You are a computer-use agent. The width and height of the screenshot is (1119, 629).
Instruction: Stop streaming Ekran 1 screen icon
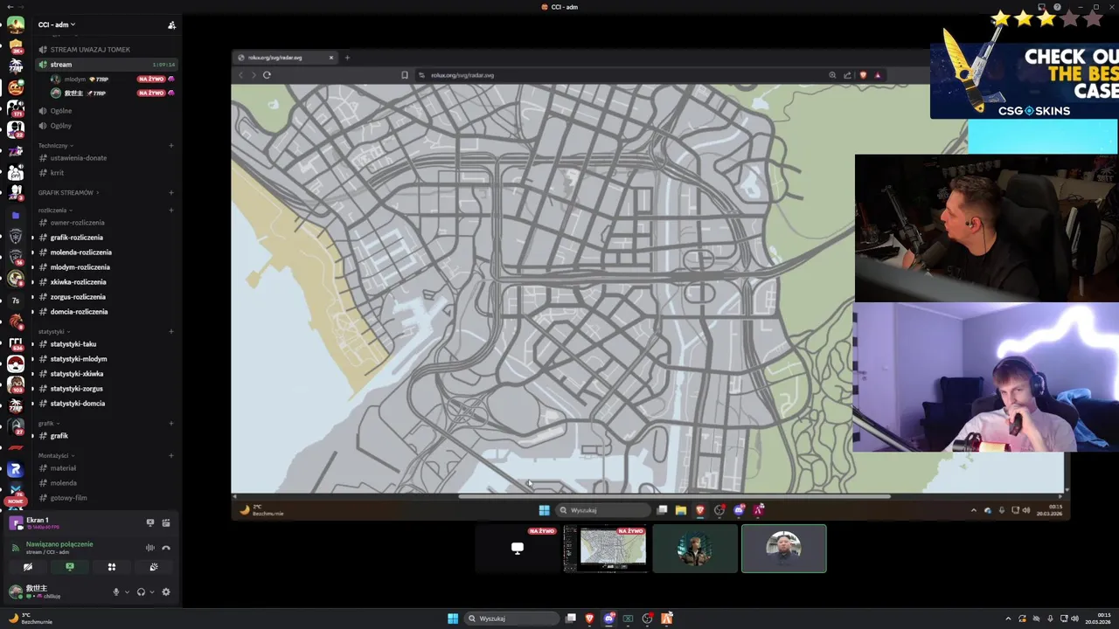(x=150, y=522)
